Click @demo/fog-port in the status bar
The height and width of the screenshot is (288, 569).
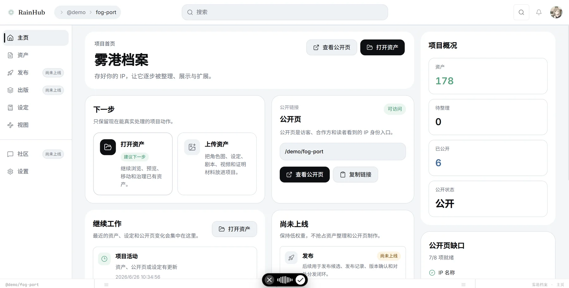coord(22,285)
